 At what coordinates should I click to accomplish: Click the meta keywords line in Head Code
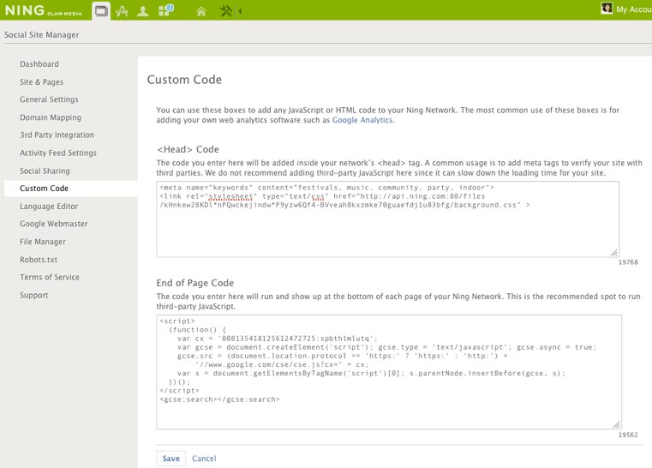[326, 188]
